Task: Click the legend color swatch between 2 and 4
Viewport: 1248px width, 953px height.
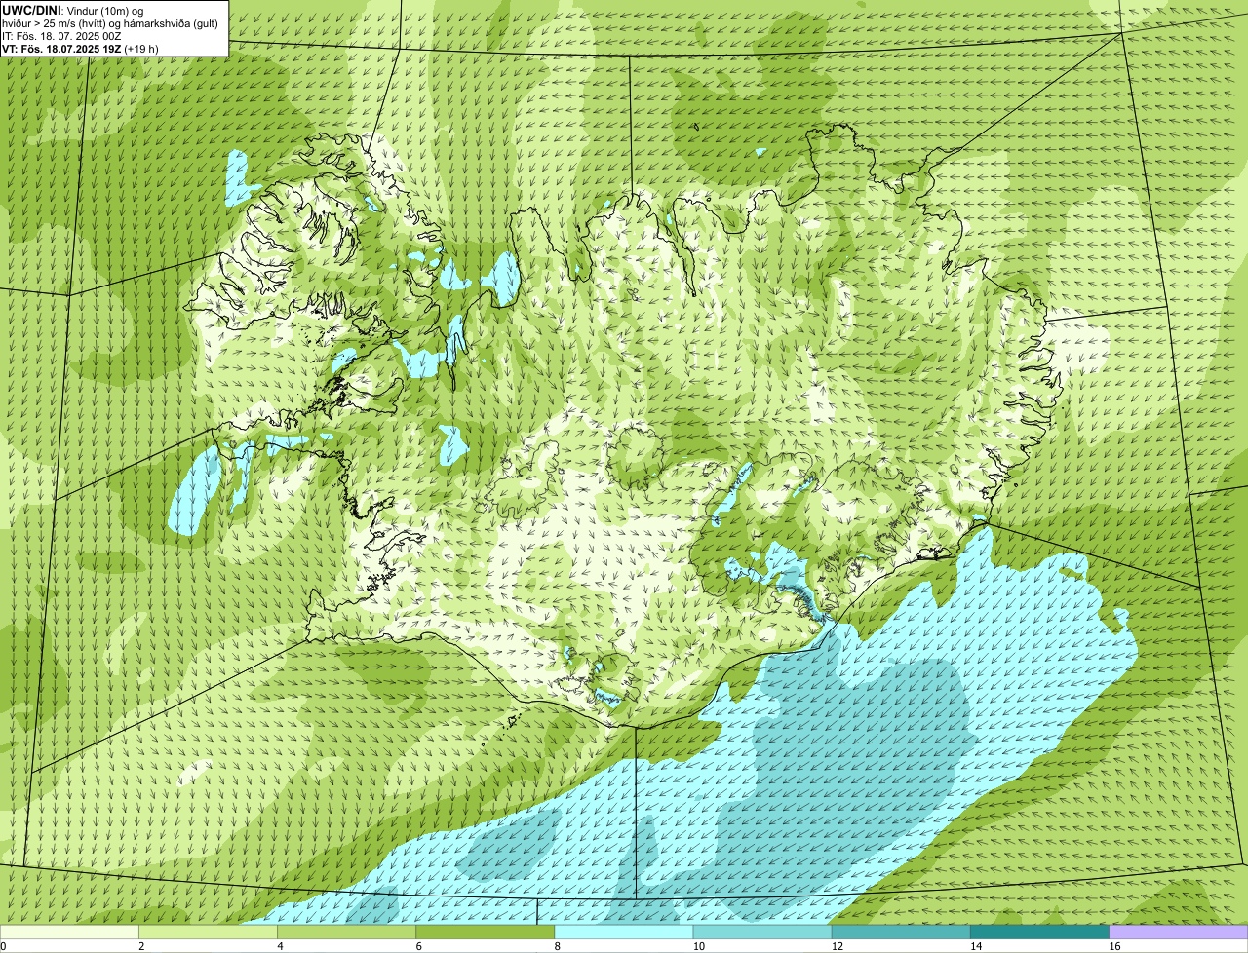Action: (x=208, y=933)
